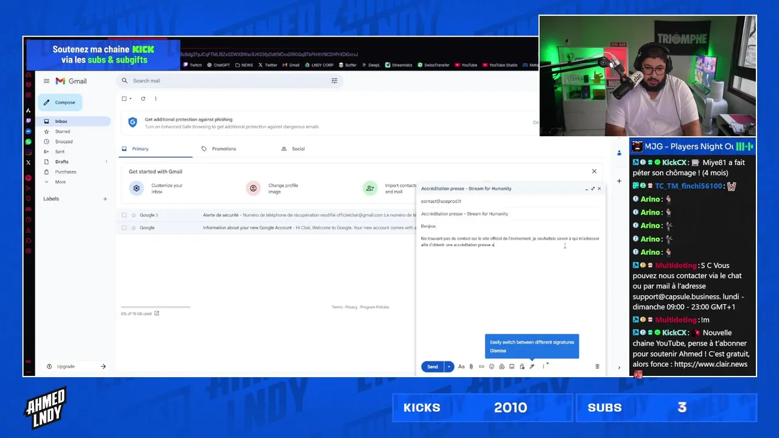Open the Sent folder
Image resolution: width=779 pixels, height=438 pixels.
coord(73,151)
